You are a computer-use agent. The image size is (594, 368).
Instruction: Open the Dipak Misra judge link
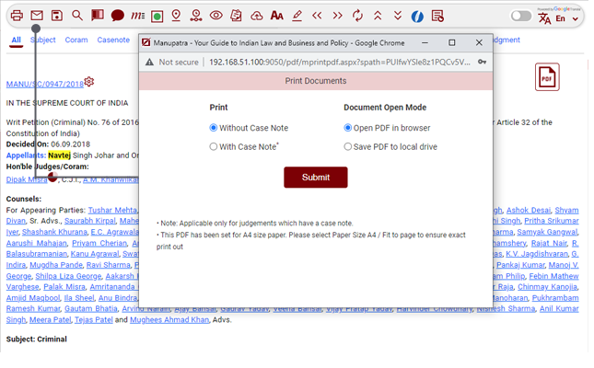(x=26, y=179)
